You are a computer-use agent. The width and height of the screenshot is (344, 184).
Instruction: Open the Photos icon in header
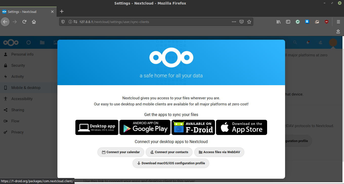click(x=56, y=42)
